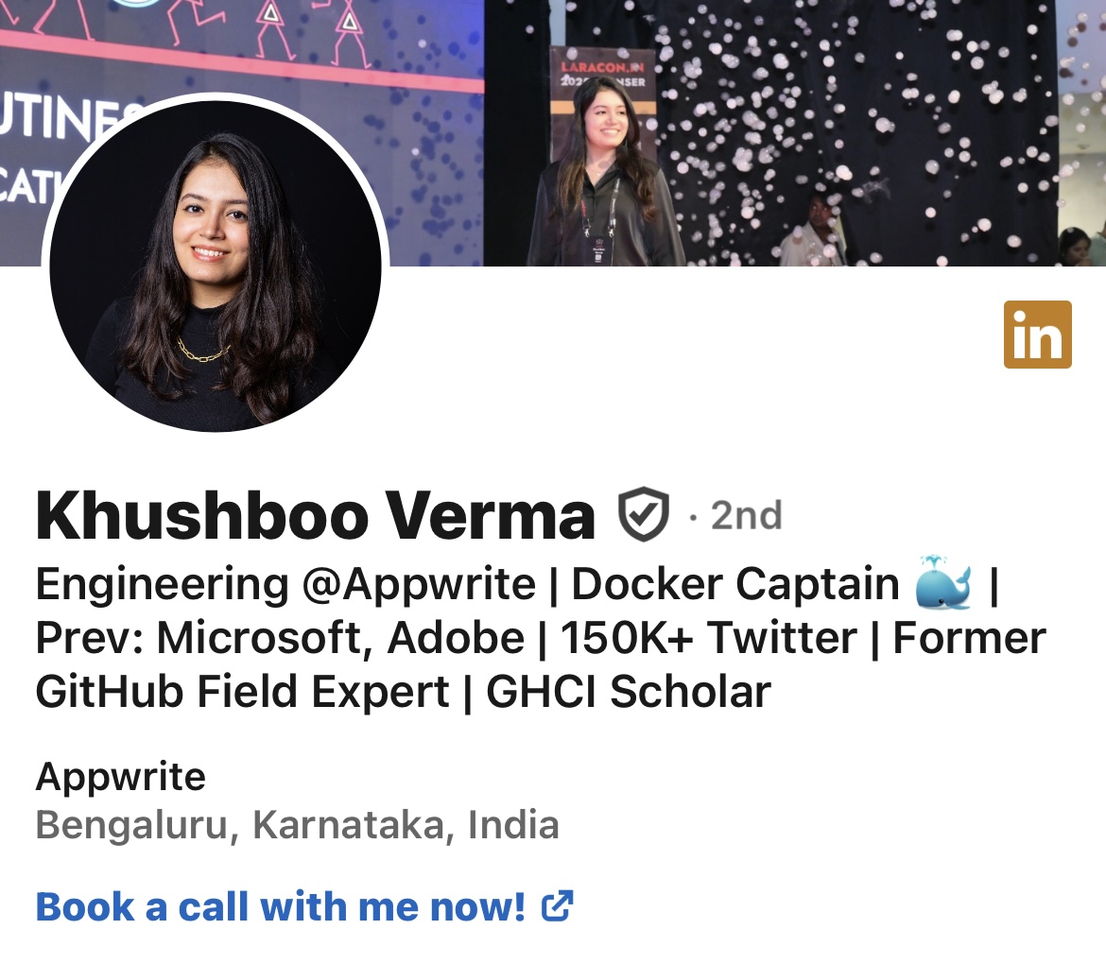1106x964 pixels.
Task: Click the spouting whale emoji in the headline
Action: (x=943, y=582)
